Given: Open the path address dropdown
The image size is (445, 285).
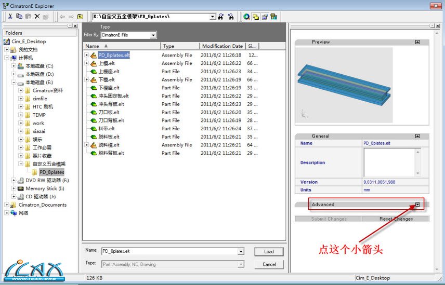Looking at the screenshot, I should pos(213,17).
